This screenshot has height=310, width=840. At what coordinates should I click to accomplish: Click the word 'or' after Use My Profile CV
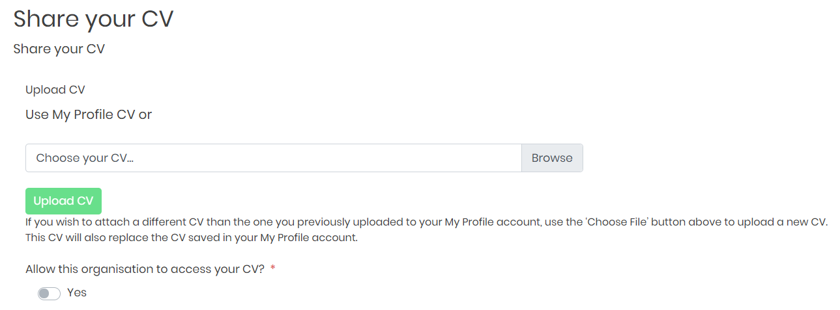[x=145, y=115]
